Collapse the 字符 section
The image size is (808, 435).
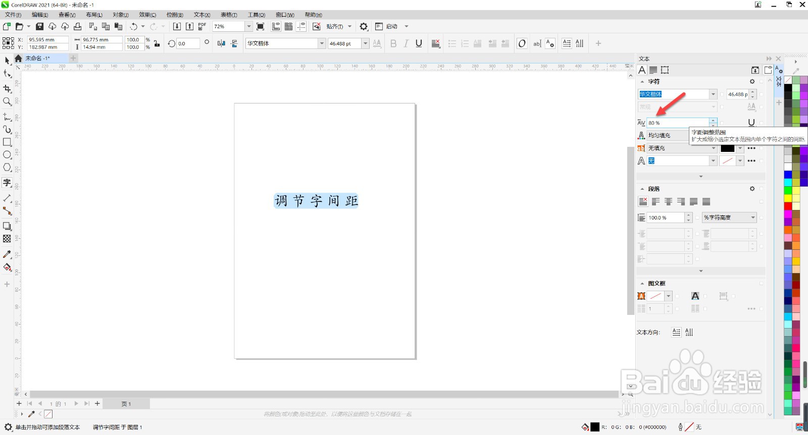pos(642,82)
